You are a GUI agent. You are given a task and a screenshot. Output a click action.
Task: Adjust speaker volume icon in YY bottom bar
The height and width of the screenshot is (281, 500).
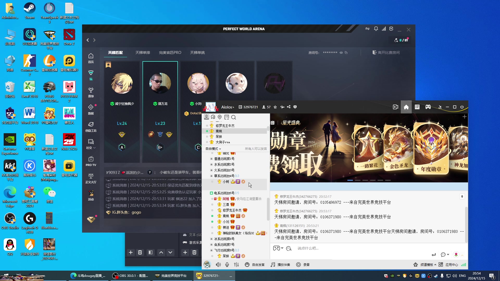coord(218,265)
